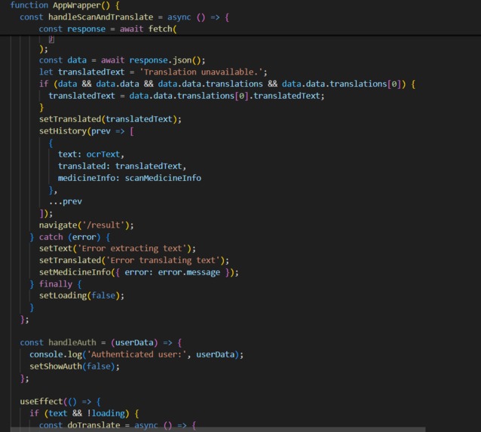This screenshot has width=481, height=432.
Task: Click the 'if (data && data.data' condition line
Action: (228, 84)
